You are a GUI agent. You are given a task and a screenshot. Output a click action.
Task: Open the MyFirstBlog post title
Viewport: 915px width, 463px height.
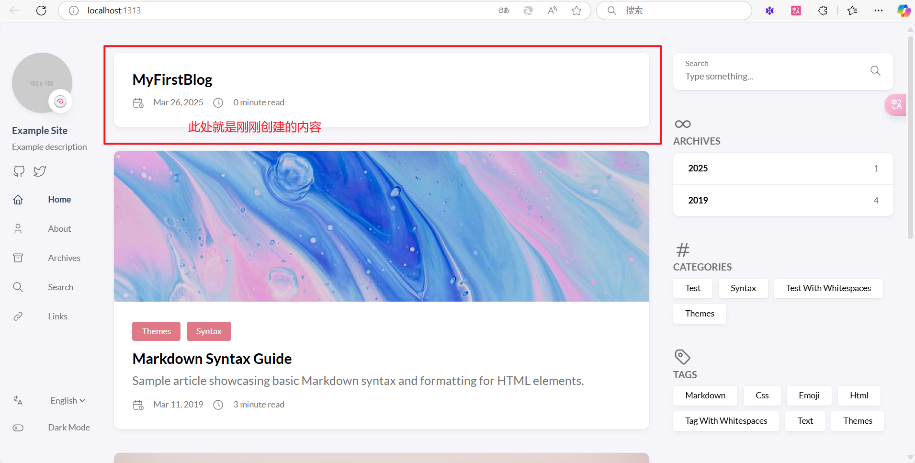pos(172,79)
